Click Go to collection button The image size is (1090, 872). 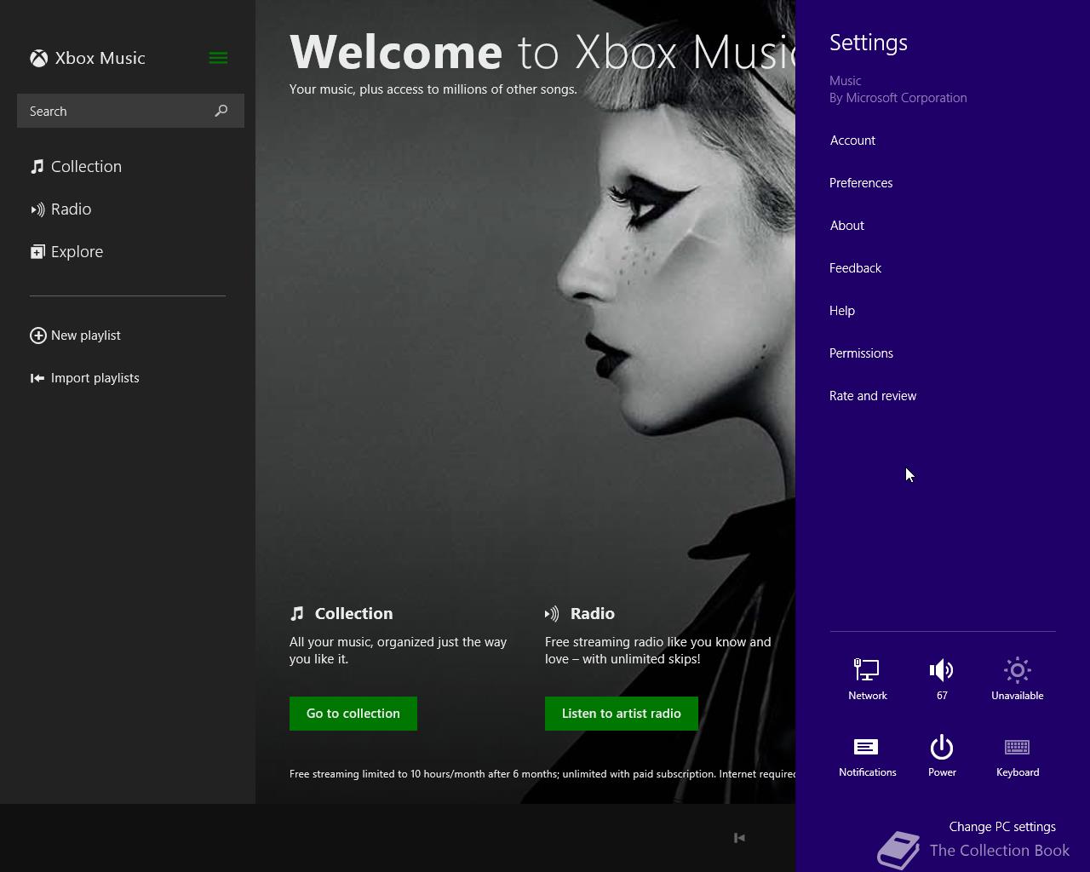[353, 714]
